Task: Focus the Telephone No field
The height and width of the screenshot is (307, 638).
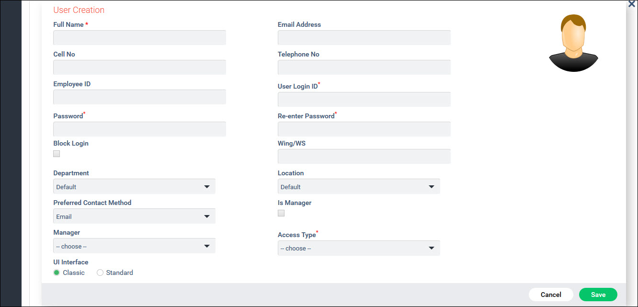Action: [364, 68]
